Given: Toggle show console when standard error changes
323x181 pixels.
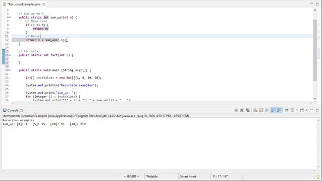Looking at the screenshot, I should [279, 110].
